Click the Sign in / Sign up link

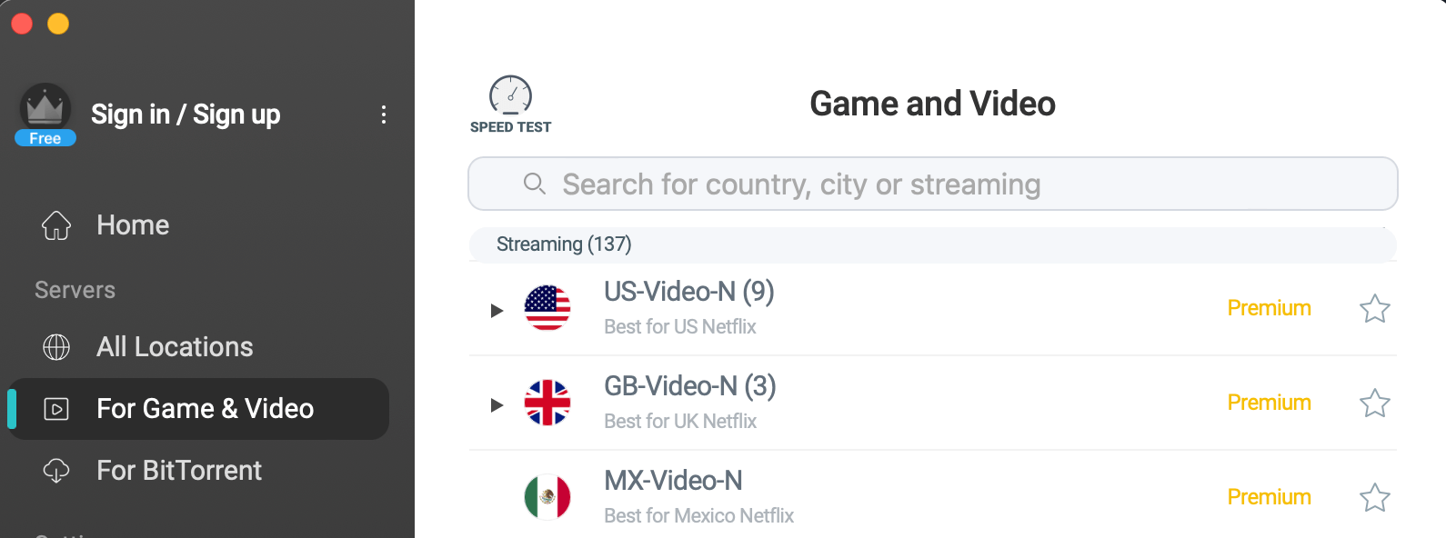(186, 115)
